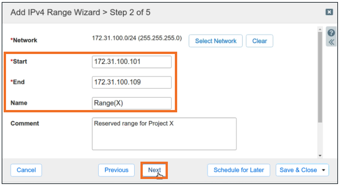
Task: Open the help question mark icon
Action: 331,33
